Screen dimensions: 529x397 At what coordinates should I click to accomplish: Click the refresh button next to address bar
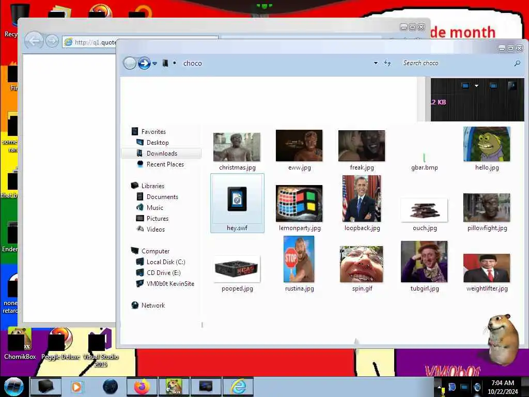(x=387, y=63)
